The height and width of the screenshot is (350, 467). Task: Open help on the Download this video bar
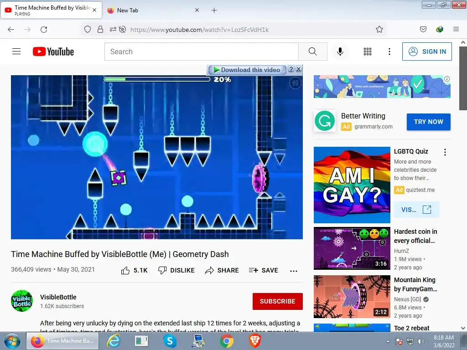(291, 69)
